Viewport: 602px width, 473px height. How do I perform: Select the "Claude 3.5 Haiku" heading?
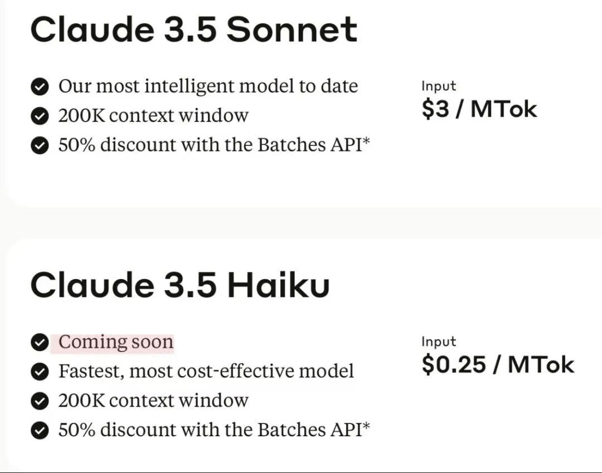tap(179, 285)
